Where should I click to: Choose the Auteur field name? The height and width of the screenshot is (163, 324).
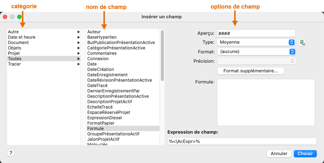click(x=94, y=32)
